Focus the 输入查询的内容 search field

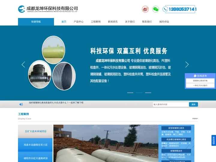coord(171,104)
